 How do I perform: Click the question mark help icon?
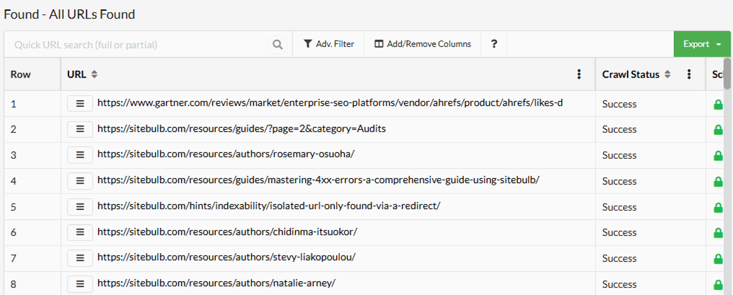tap(494, 44)
